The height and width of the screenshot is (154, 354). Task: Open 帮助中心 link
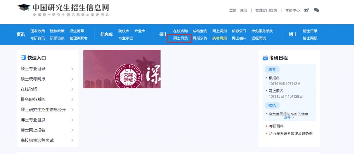292,10
